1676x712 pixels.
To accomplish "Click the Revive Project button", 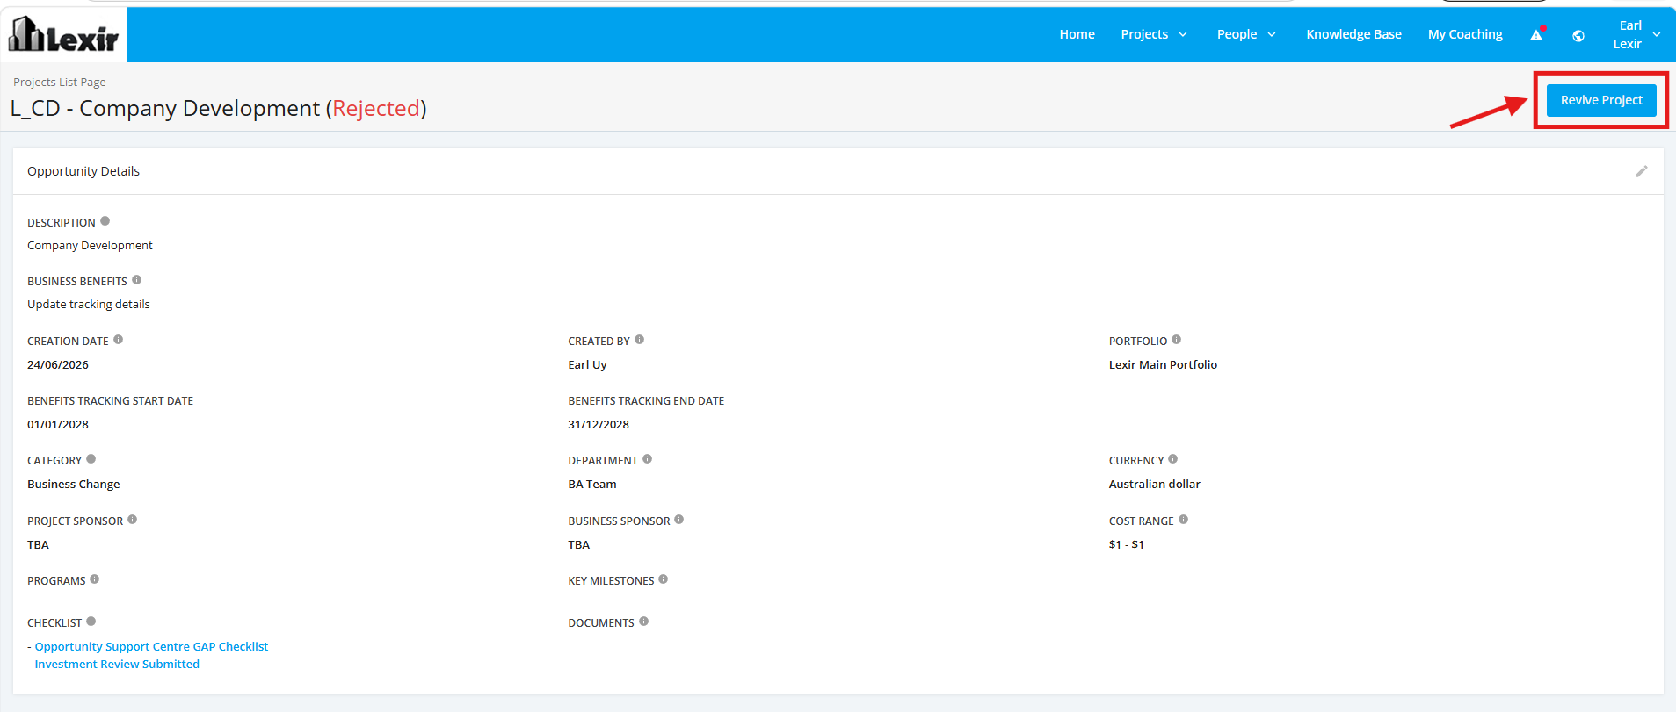I will click(1601, 100).
